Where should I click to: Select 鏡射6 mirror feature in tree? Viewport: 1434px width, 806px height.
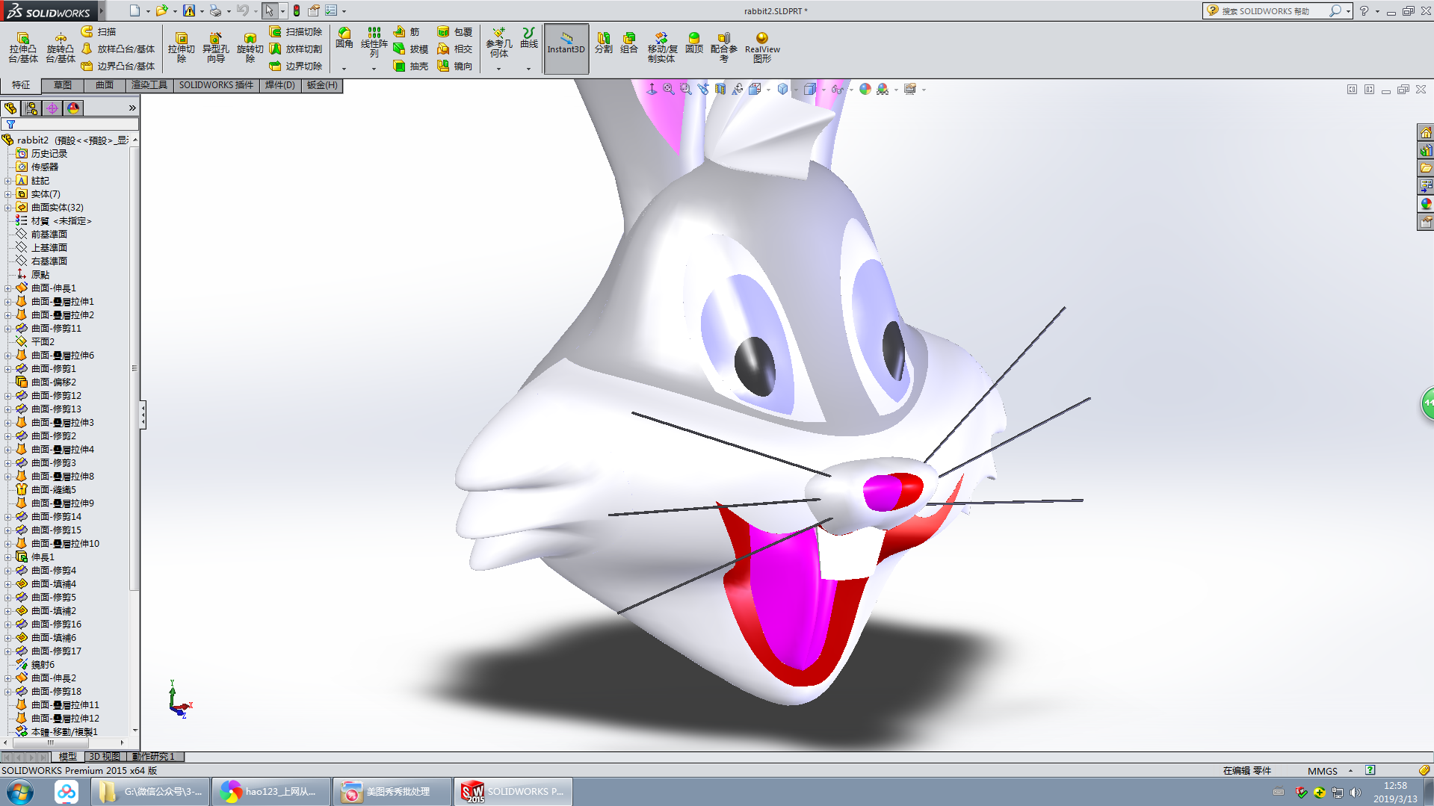point(43,665)
